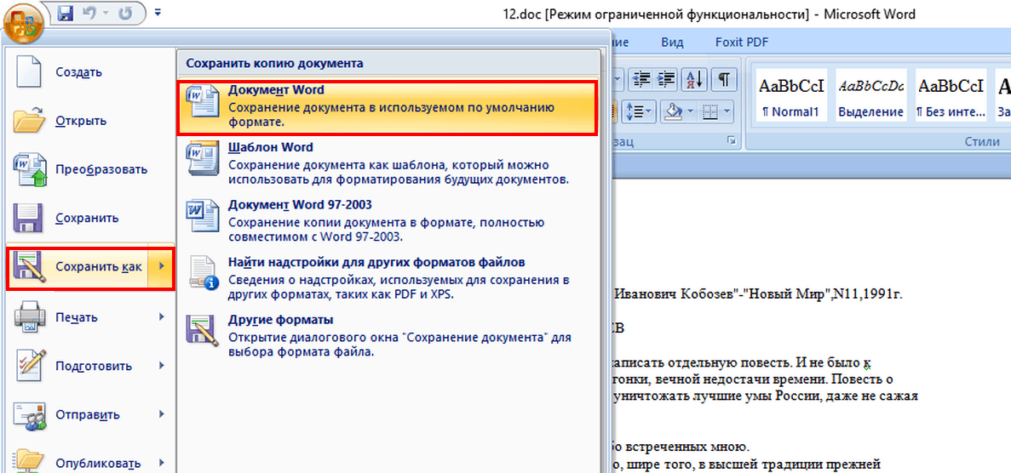Expand the Опубликовать submenu arrow
The height and width of the screenshot is (473, 1011).
(161, 463)
